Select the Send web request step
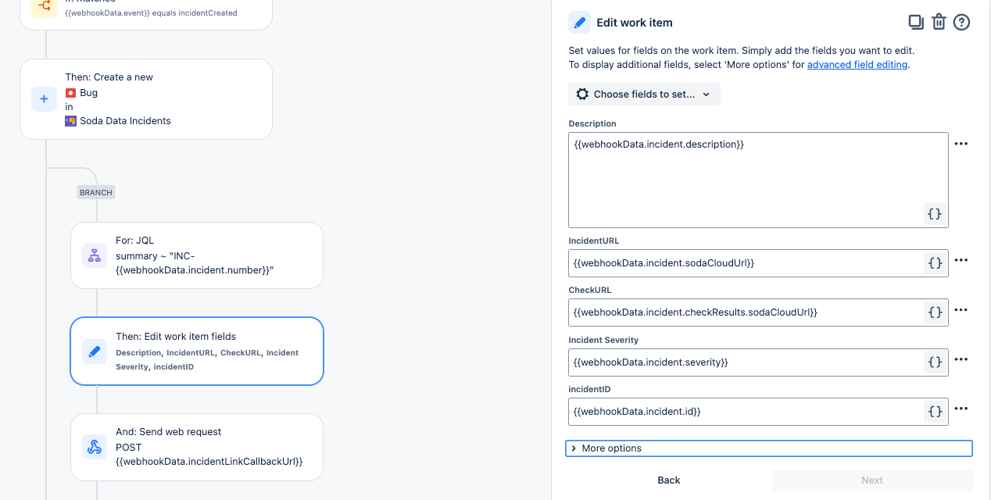Screen dimensions: 991x500 (x=196, y=447)
